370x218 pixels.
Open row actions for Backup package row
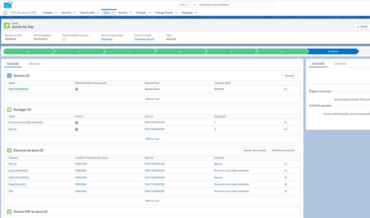(285, 129)
